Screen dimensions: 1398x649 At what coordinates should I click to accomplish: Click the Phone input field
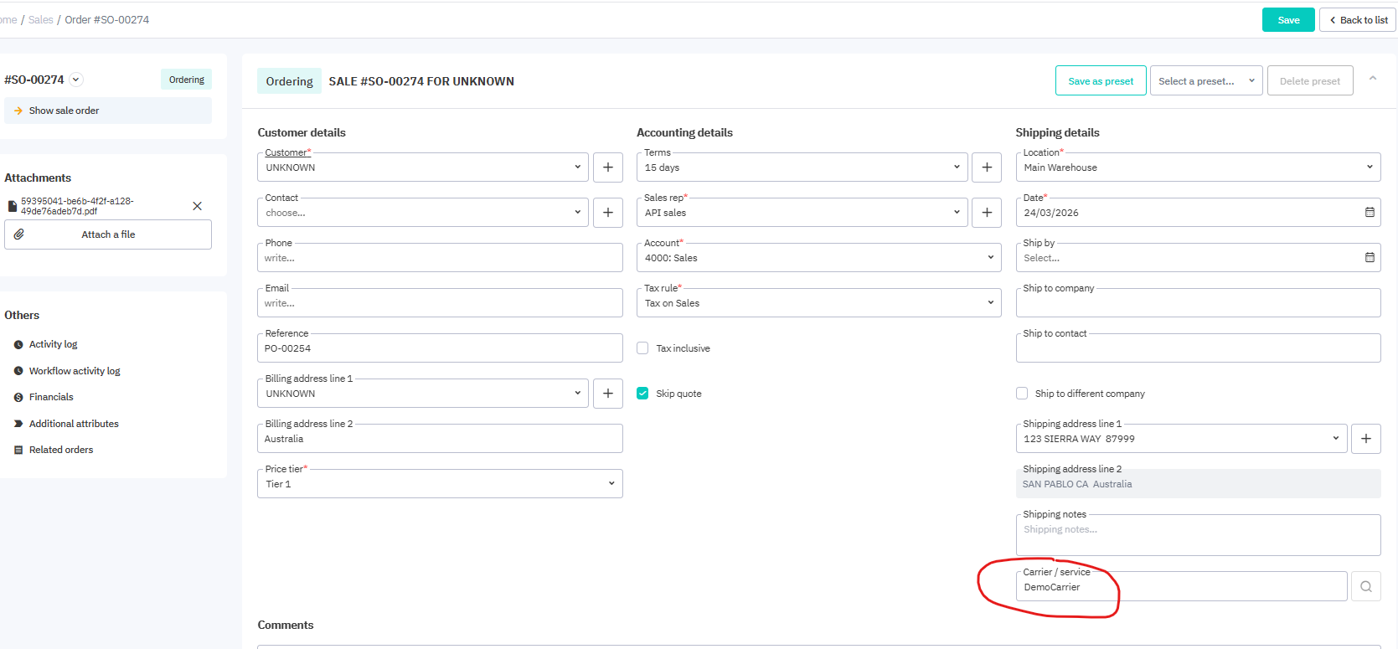[x=440, y=258]
